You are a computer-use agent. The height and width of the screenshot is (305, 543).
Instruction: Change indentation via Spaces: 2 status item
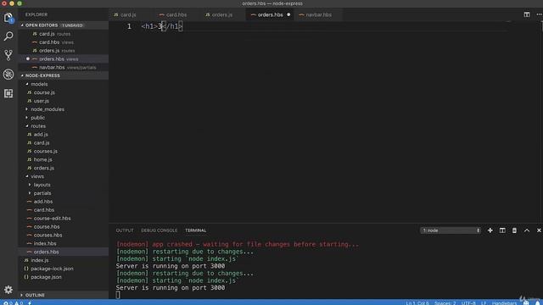(x=445, y=303)
